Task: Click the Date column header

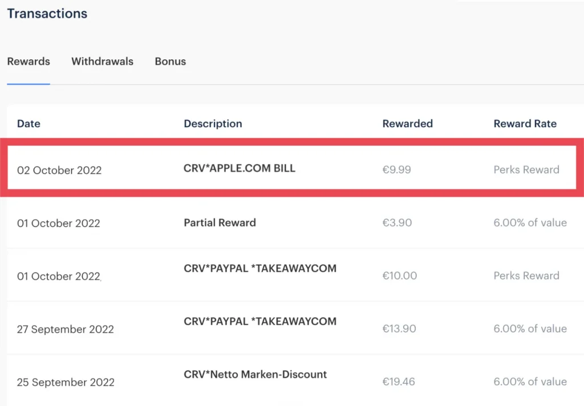Action: tap(29, 124)
